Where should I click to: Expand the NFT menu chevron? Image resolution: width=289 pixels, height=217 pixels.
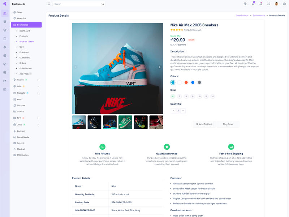click(38, 118)
